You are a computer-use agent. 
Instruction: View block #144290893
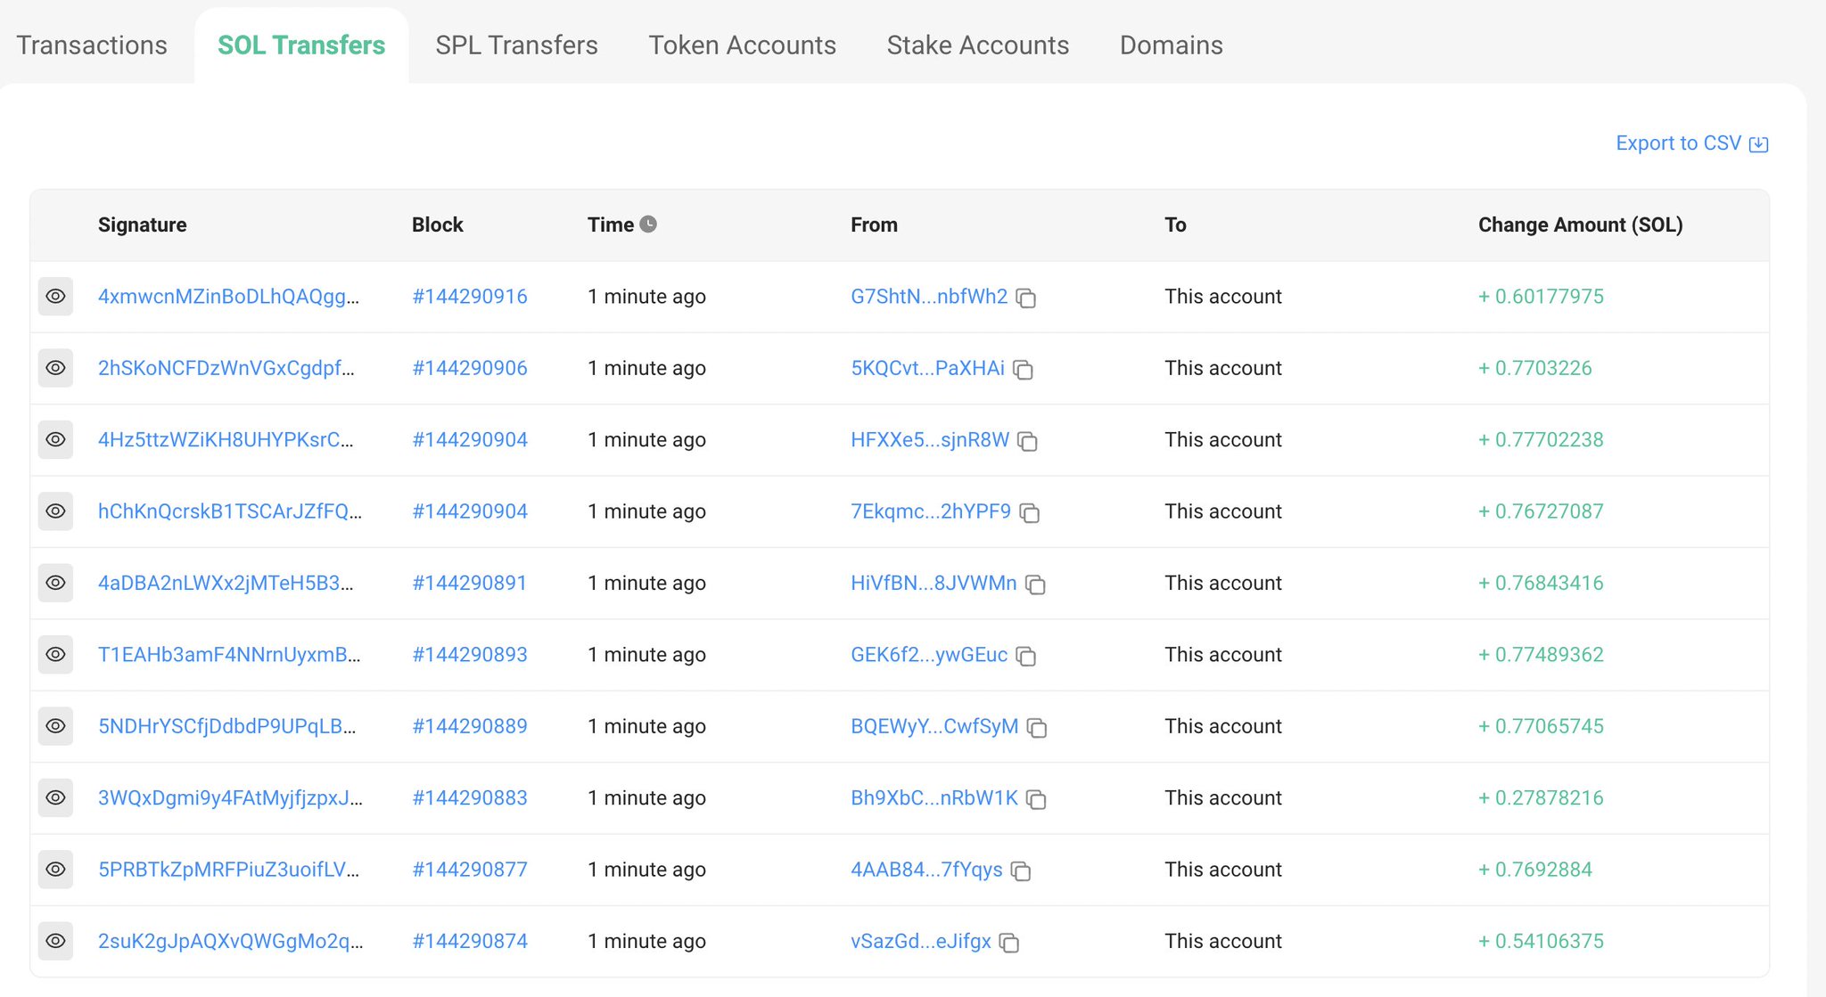point(470,655)
